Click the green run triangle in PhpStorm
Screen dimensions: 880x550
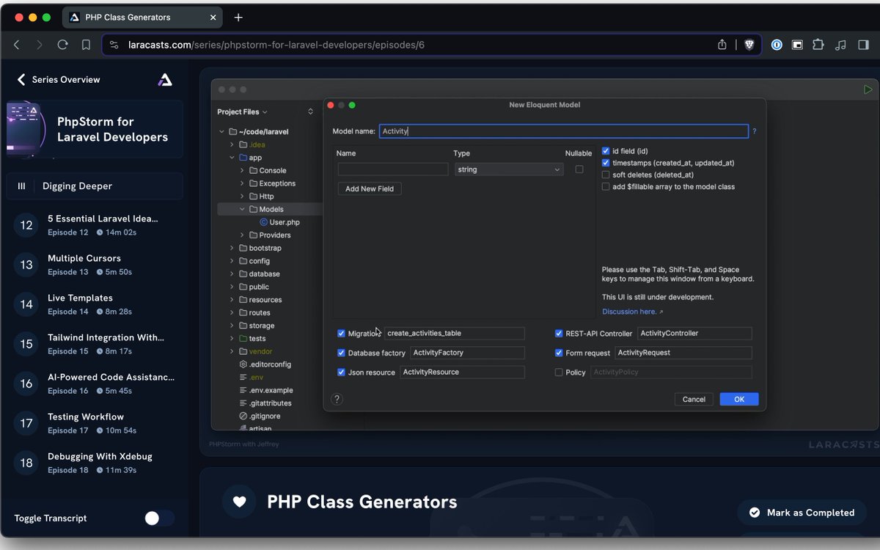(x=868, y=89)
